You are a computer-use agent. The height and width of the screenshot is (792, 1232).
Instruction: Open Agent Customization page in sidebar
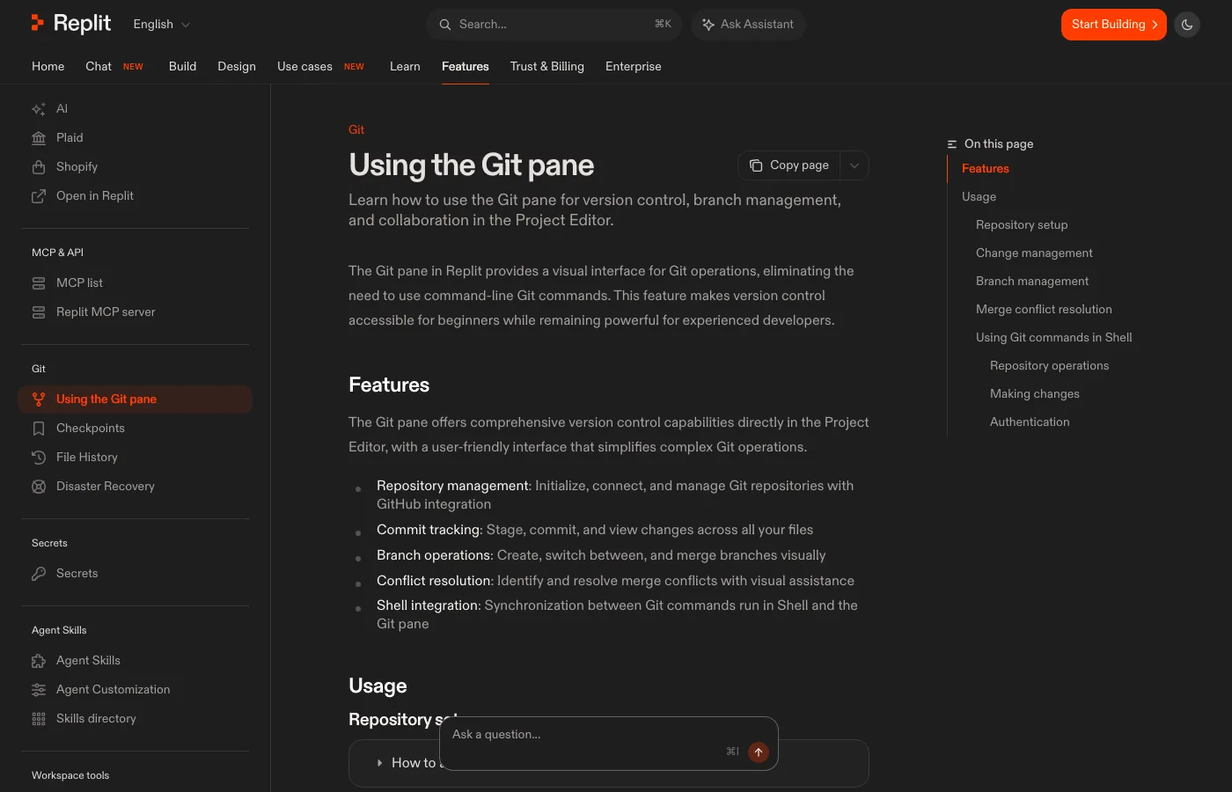(135, 689)
